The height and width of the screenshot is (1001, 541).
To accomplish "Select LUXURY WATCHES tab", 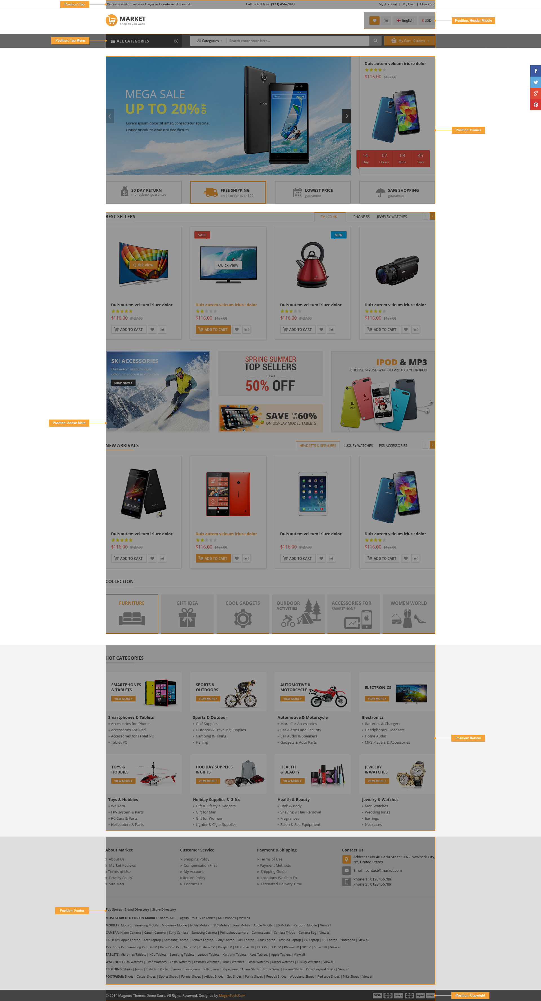I will (x=358, y=446).
